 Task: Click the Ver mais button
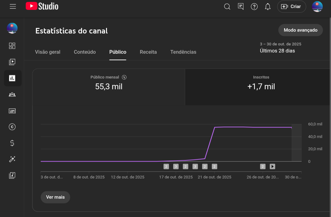pyautogui.click(x=55, y=197)
